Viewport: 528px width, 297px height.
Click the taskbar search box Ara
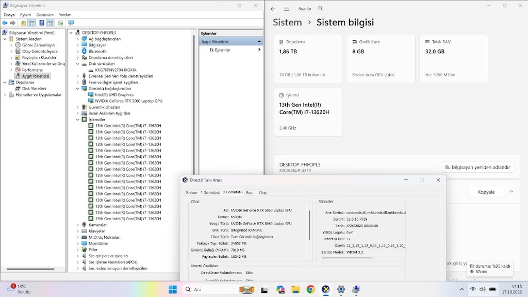click(x=219, y=289)
